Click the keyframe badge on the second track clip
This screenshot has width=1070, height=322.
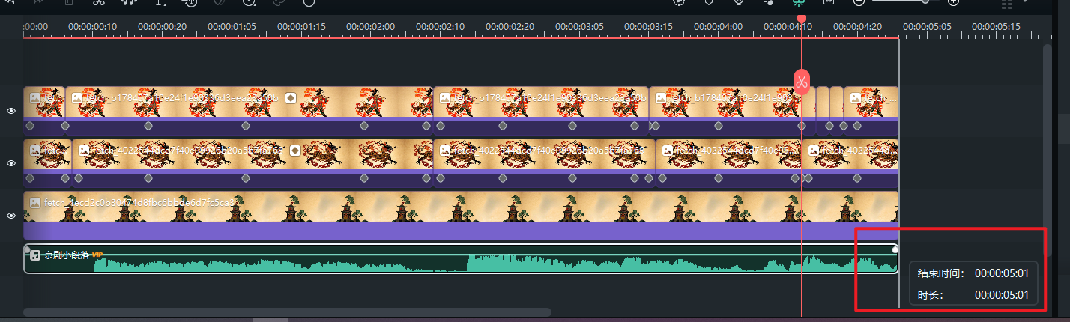295,150
